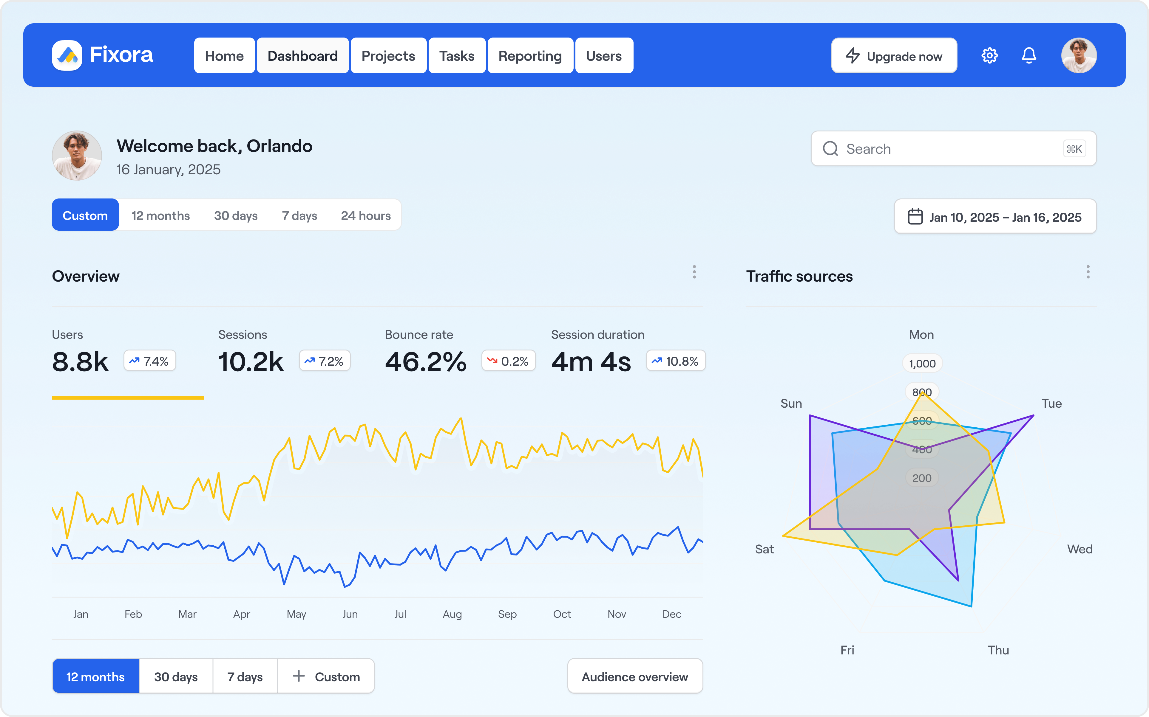Click the Upgrade now button
This screenshot has height=717, width=1149.
coord(894,56)
